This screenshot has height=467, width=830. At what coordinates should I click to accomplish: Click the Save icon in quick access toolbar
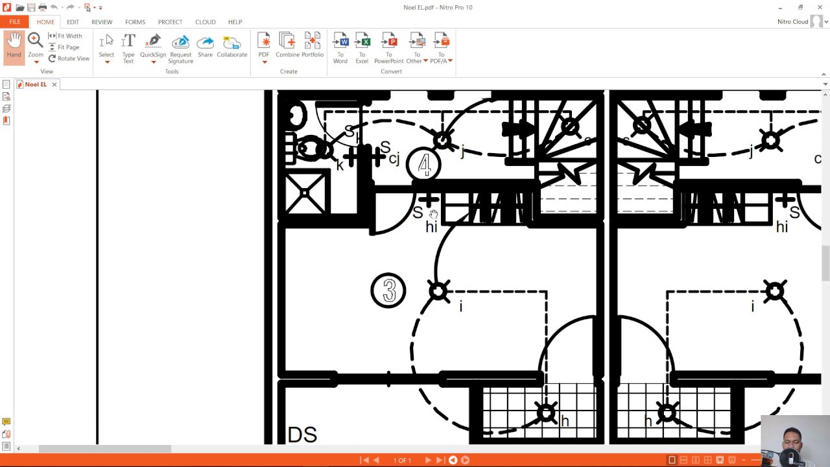31,8
